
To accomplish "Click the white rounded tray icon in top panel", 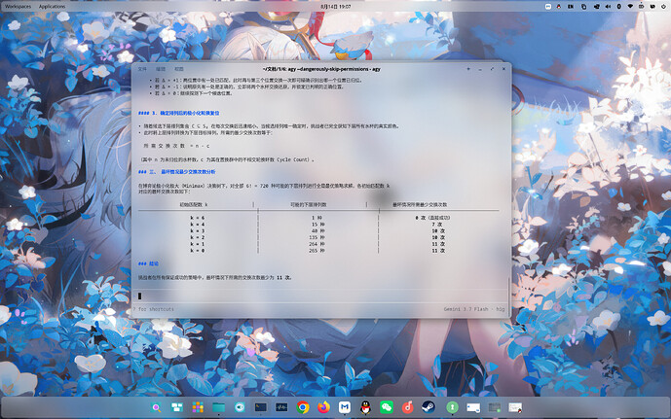I will pos(547,7).
